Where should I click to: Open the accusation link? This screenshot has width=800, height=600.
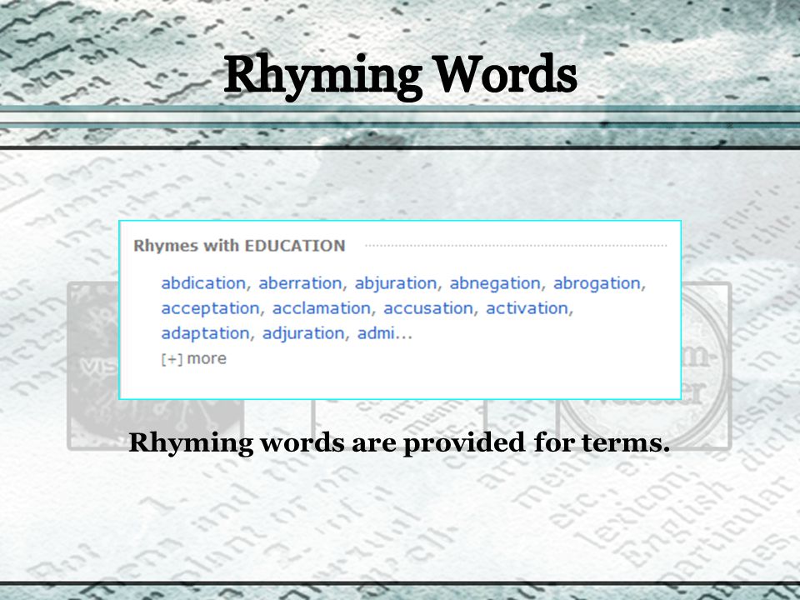click(428, 308)
